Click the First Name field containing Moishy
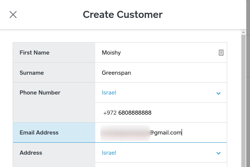Viewport: 250px width, 167px height. coord(157,53)
